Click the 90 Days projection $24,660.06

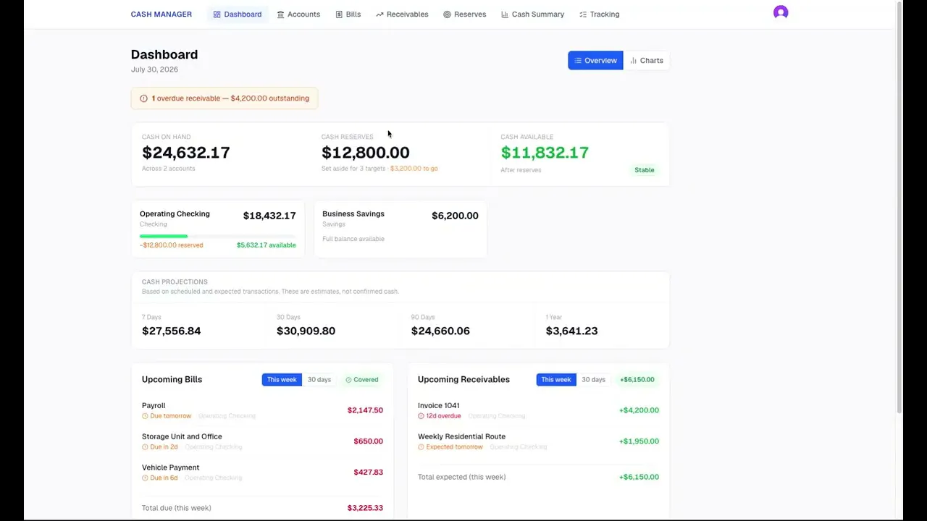[x=440, y=331]
